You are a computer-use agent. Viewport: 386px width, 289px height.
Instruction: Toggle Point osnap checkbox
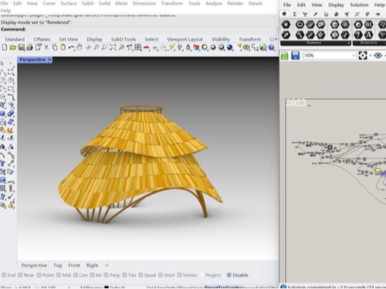[x=39, y=275]
